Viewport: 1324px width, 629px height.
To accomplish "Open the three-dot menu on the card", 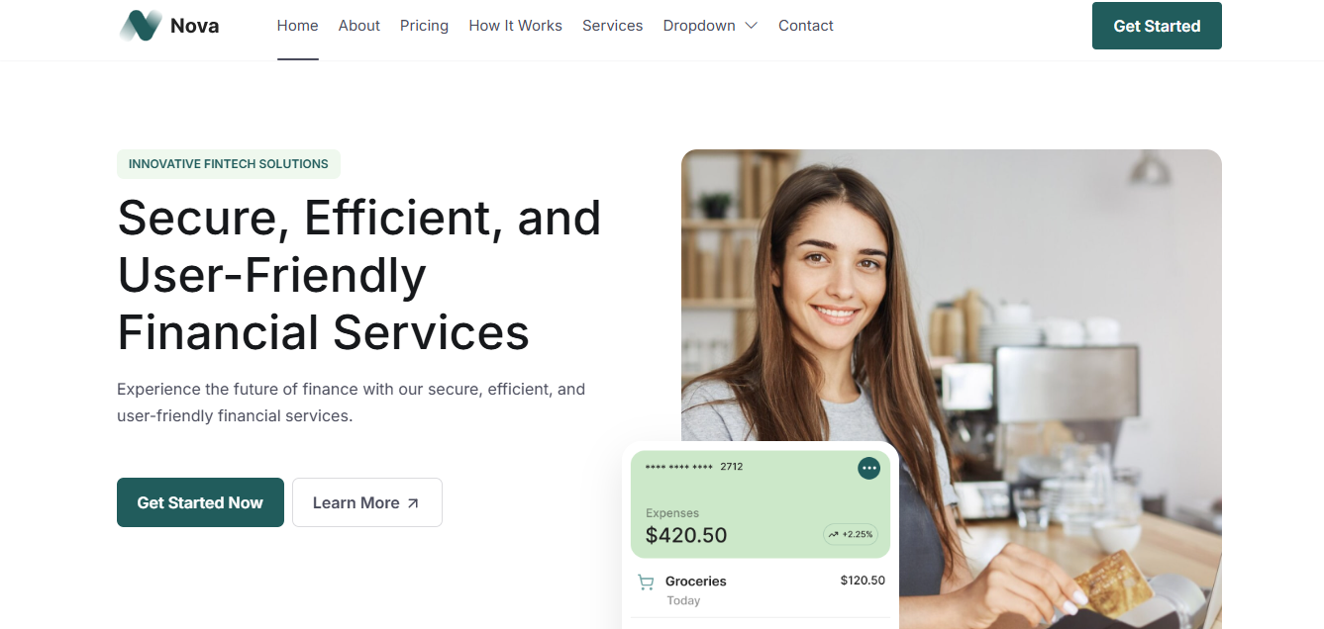I will (x=868, y=468).
